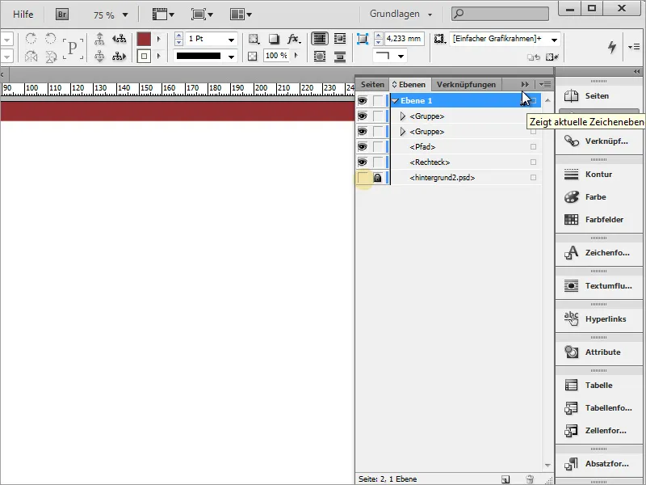Image resolution: width=646 pixels, height=485 pixels.
Task: Open the Textumfluss panel in dock
Action: (x=598, y=285)
